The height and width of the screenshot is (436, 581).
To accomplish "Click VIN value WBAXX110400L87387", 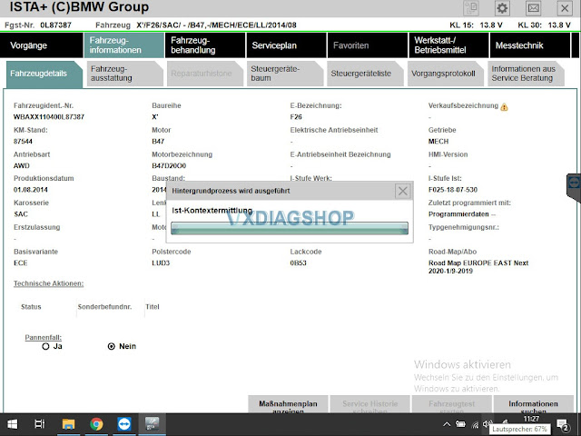I will [49, 117].
